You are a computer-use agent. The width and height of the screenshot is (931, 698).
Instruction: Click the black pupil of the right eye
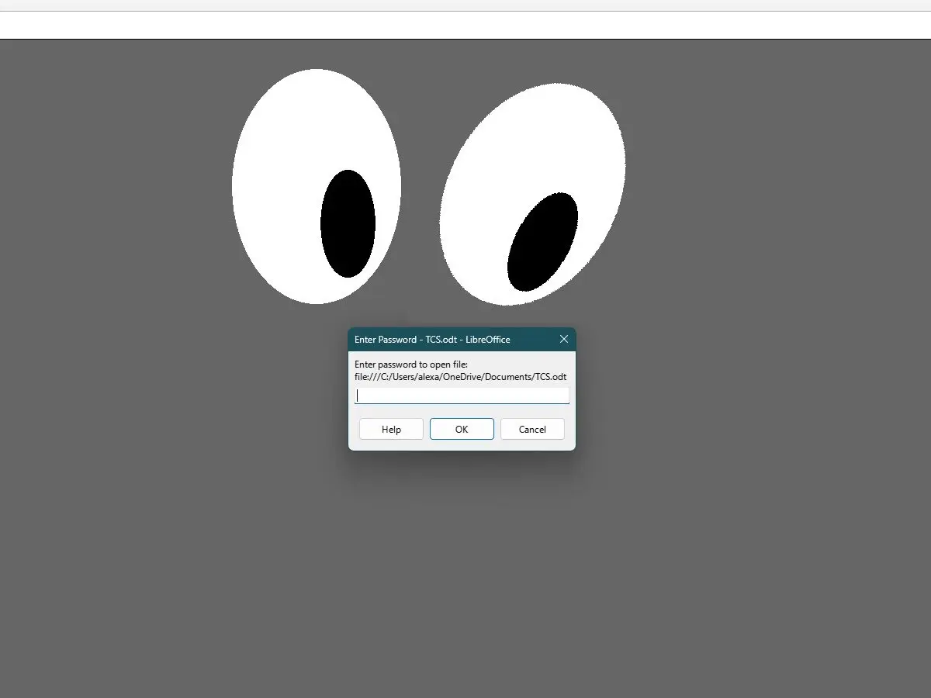pos(542,242)
